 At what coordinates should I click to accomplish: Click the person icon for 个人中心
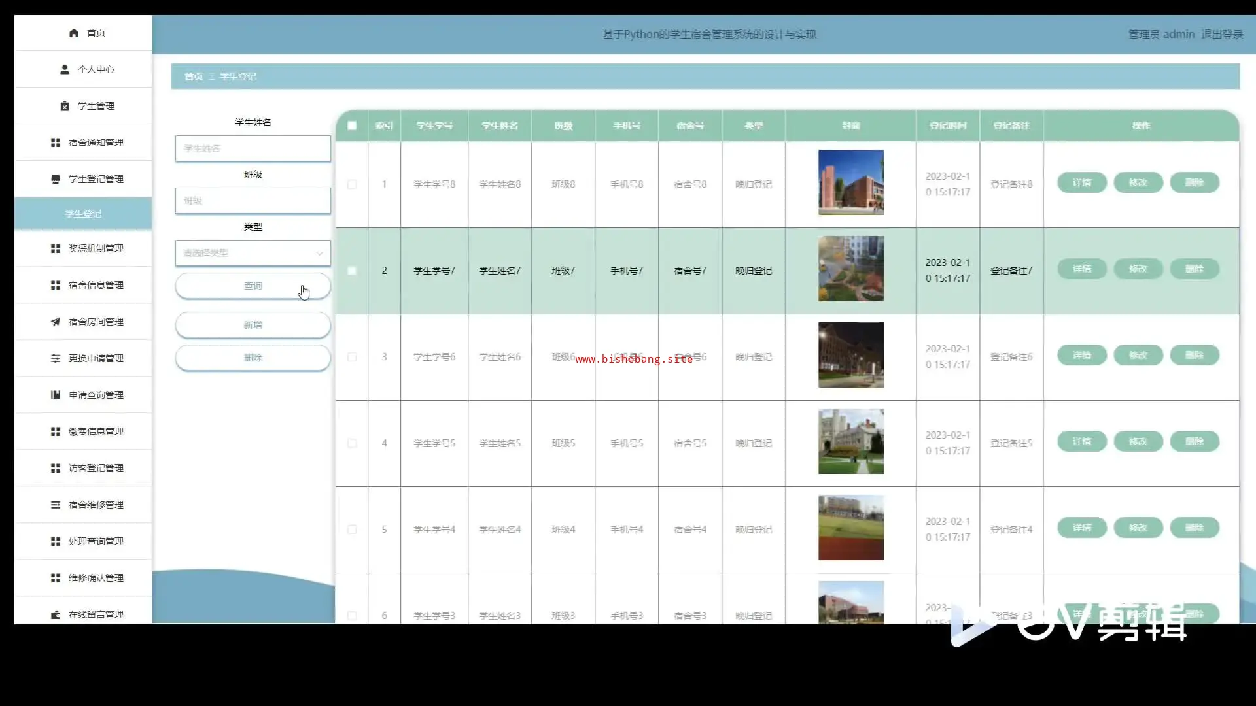pyautogui.click(x=65, y=69)
